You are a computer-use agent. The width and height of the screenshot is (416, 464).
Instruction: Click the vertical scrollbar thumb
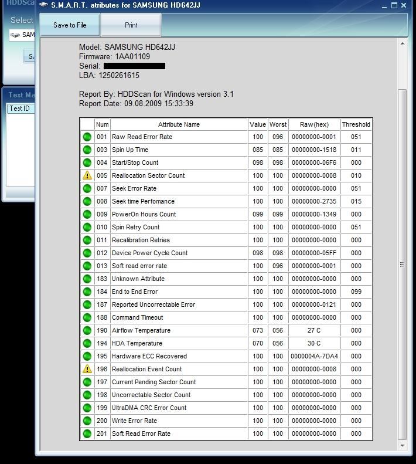402,264
